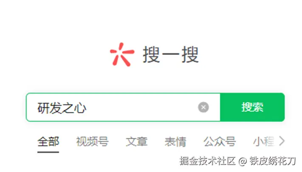
Task: Select the partially visible 小程 tab
Action: click(x=263, y=141)
